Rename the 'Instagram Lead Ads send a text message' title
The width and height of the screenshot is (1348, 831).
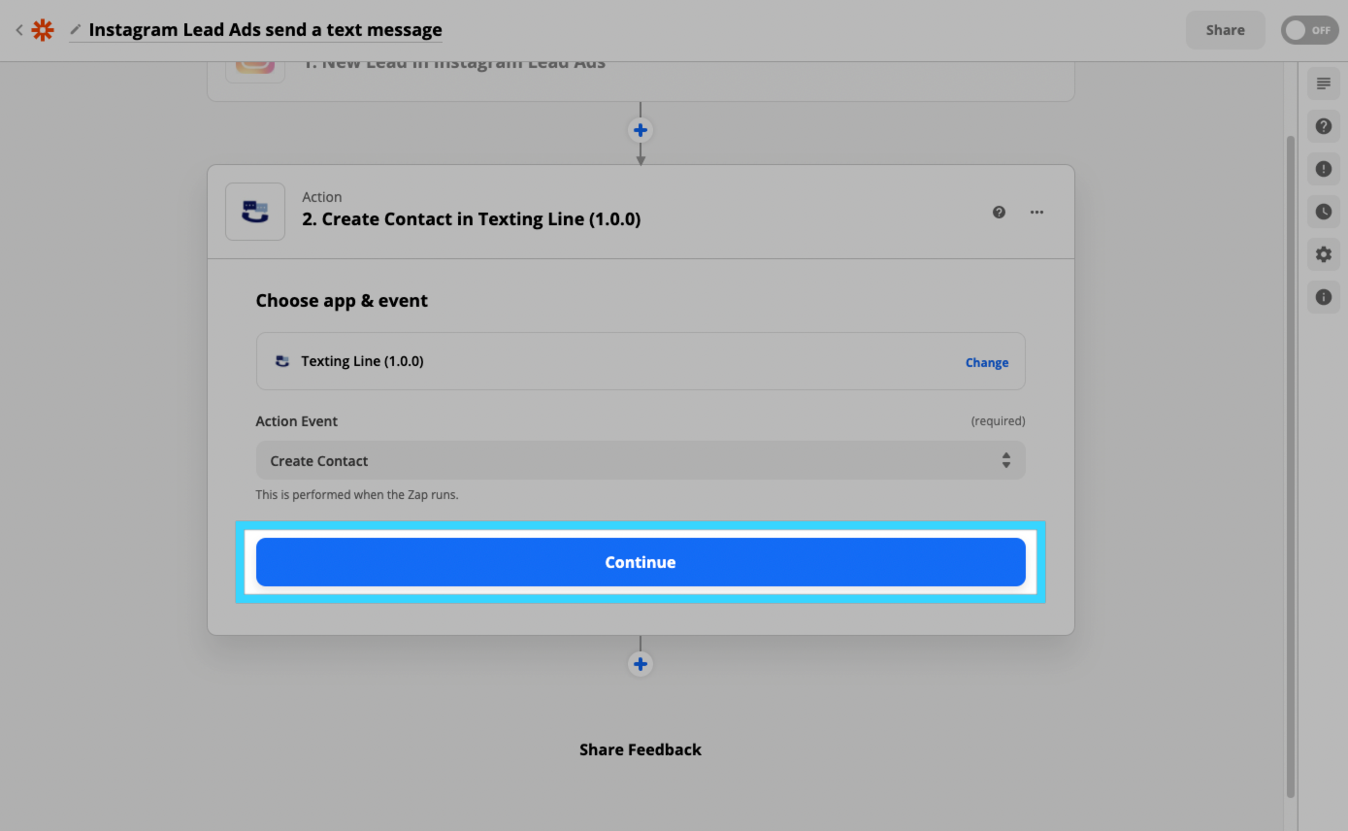[x=265, y=30]
